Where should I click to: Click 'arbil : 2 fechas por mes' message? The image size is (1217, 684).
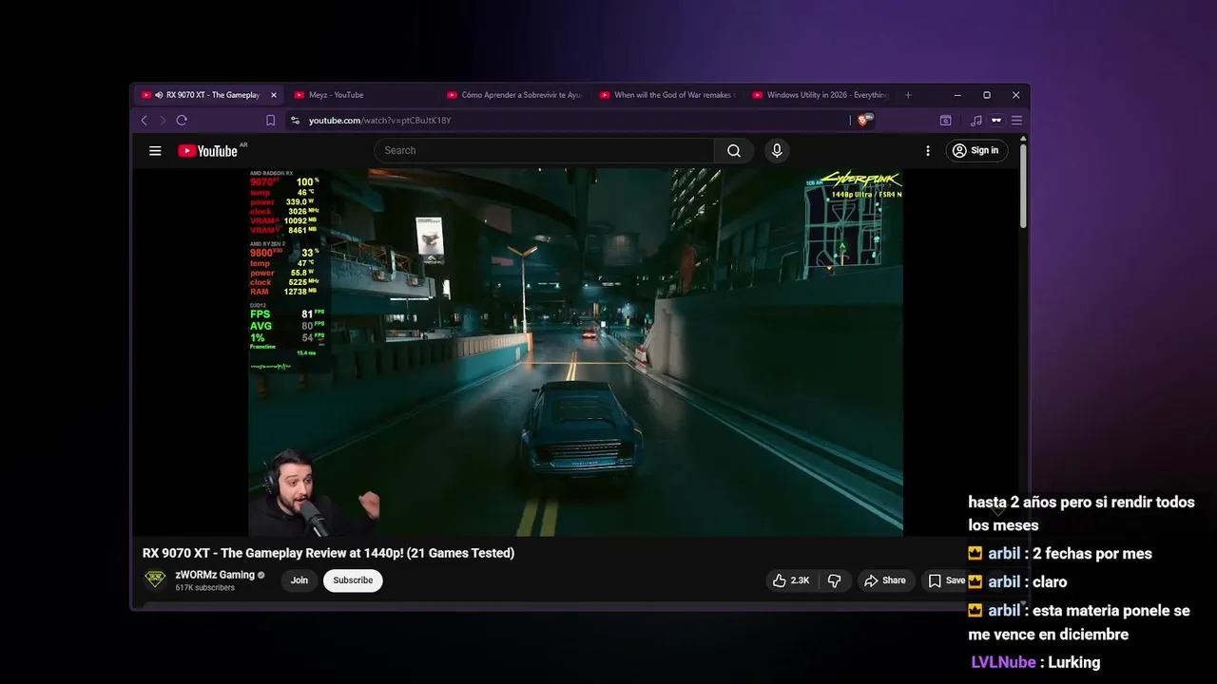click(x=1060, y=553)
